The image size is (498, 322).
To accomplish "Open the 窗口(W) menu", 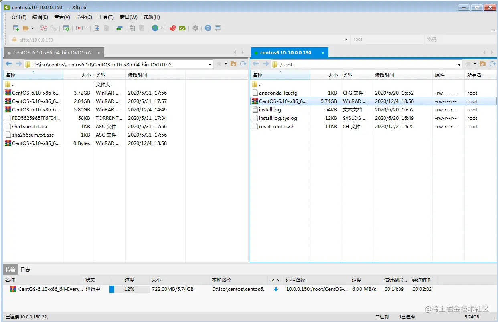I will point(129,17).
